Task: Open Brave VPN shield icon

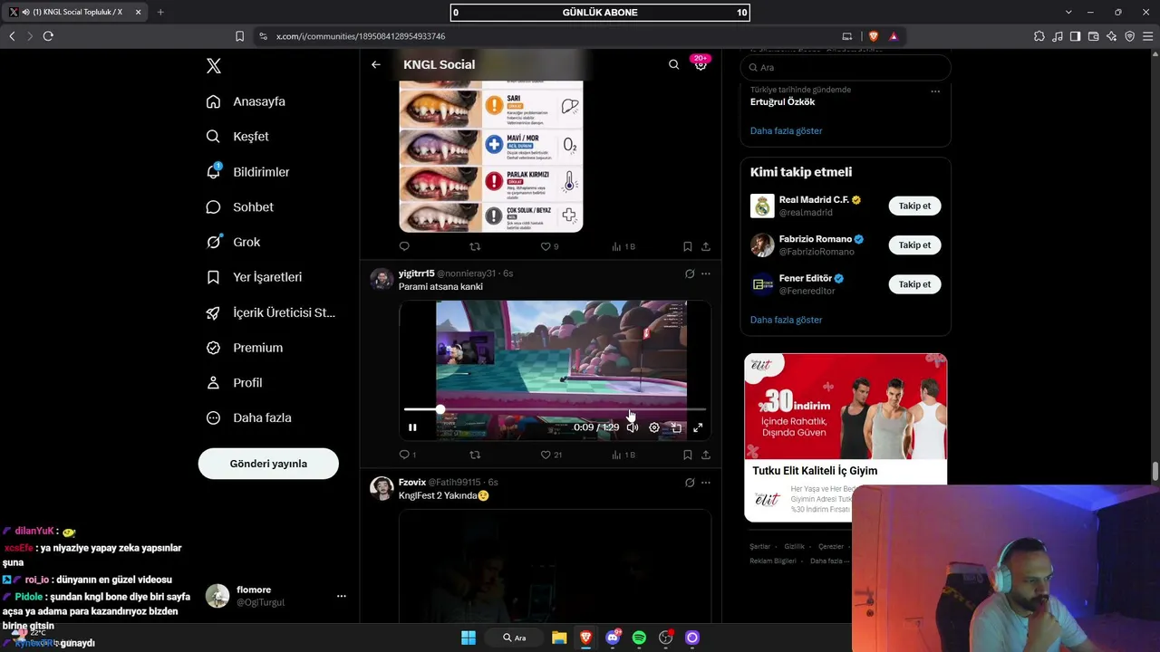Action: tap(1130, 36)
